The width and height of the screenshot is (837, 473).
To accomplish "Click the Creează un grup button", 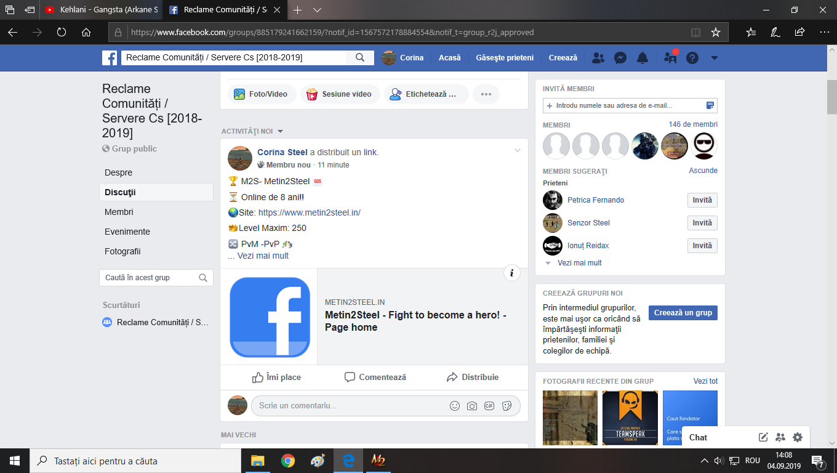I will (x=683, y=313).
